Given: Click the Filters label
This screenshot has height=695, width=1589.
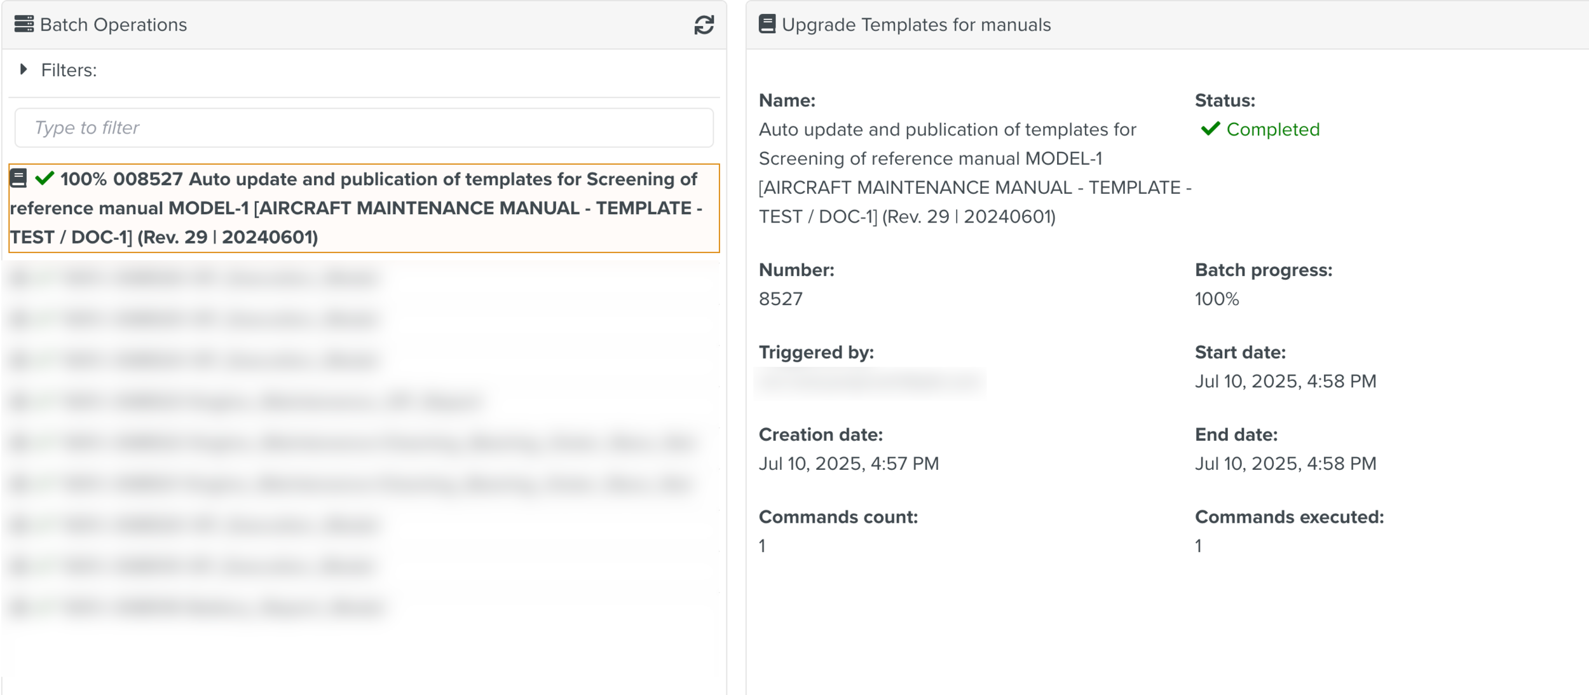Looking at the screenshot, I should coord(69,70).
